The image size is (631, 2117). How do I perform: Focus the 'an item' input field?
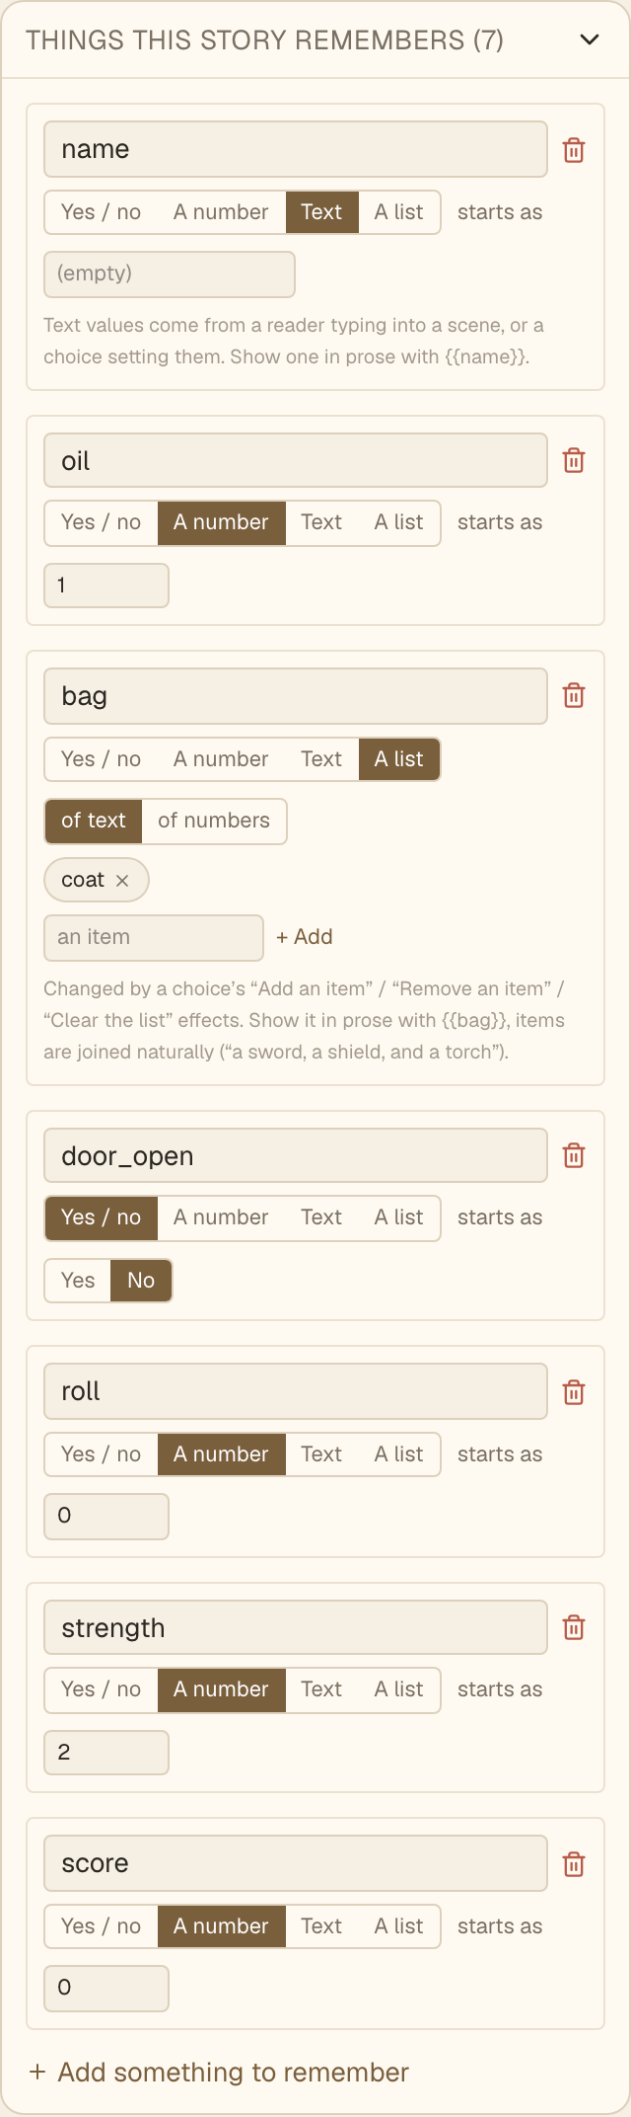coord(154,938)
